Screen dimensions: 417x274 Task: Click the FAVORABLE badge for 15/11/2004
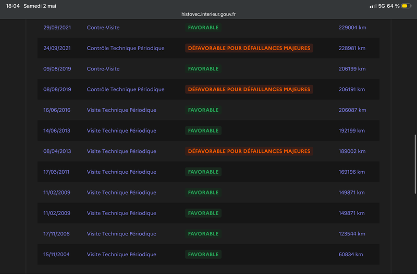[x=203, y=255]
